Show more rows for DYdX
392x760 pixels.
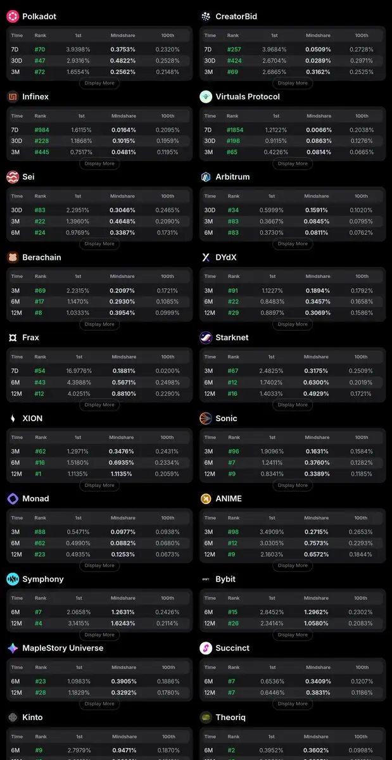tap(293, 324)
